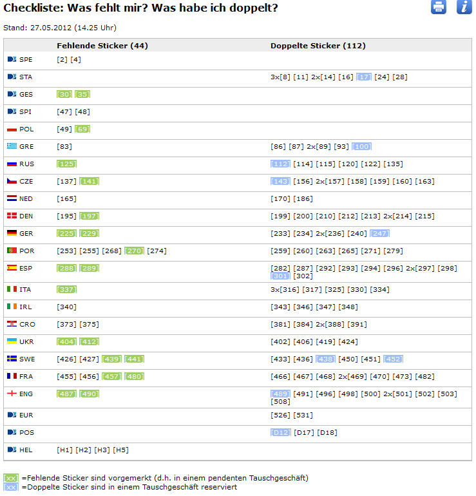The width and height of the screenshot is (476, 496).
Task: Click the Doppelte Sticker (112) header
Action: 318,46
